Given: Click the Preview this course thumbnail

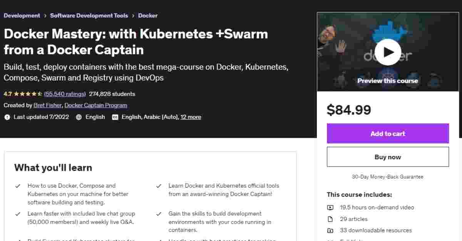Looking at the screenshot, I should click(388, 81).
